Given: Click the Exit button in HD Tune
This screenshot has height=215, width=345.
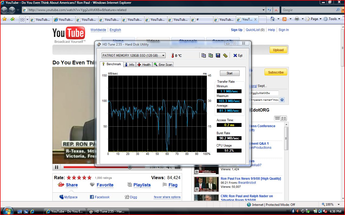Looking at the screenshot, I should [238, 56].
